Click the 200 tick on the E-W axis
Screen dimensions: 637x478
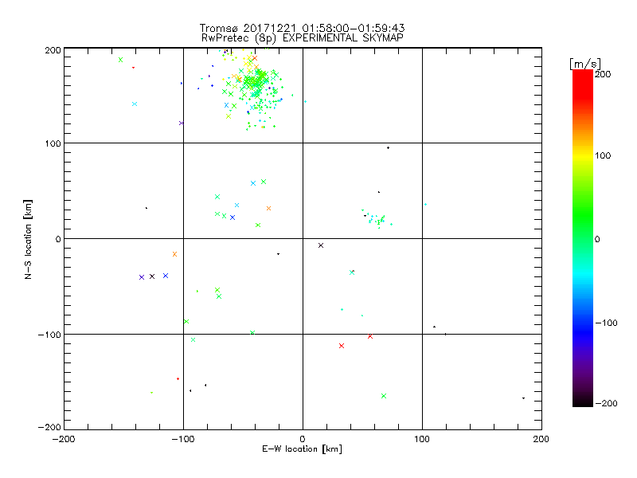pyautogui.click(x=541, y=439)
